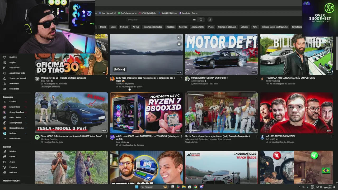Open options menu for Oficina do Tião 30
Viewport: 338px width, 190px height.
107,78
